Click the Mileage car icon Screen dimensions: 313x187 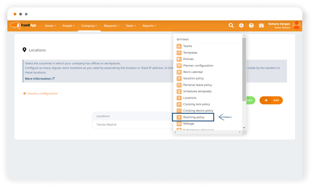click(x=179, y=124)
